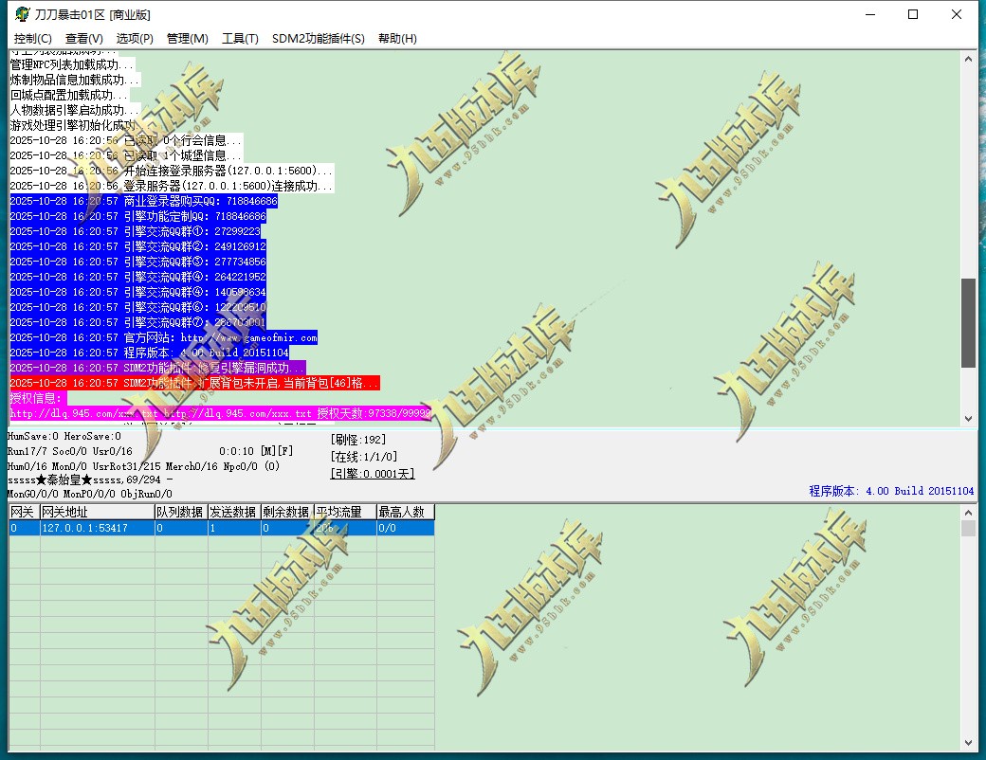The width and height of the screenshot is (986, 760).
Task: Click log line 管理NPC列表加载成功
Action: pyautogui.click(x=72, y=64)
